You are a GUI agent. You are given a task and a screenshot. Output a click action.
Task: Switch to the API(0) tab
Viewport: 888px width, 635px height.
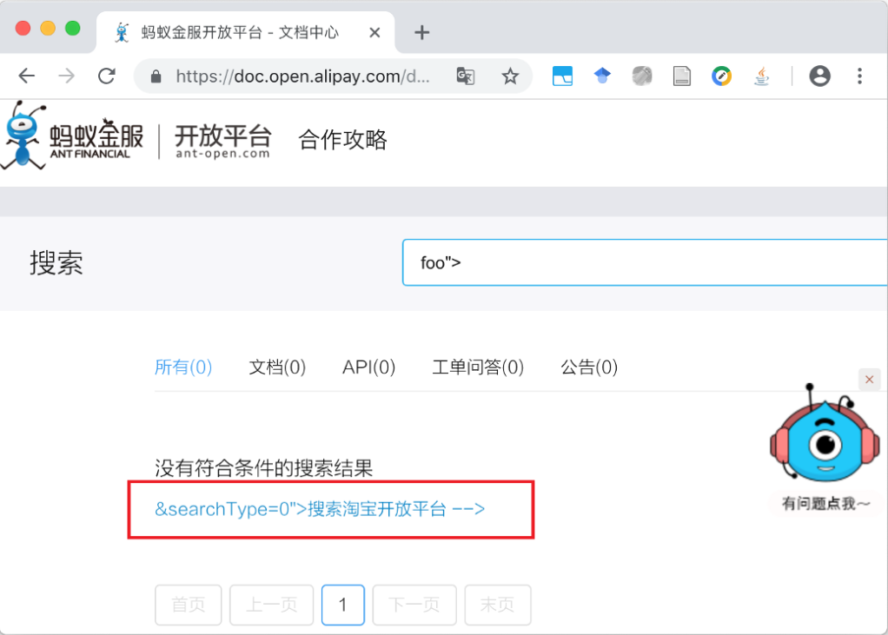coord(368,367)
